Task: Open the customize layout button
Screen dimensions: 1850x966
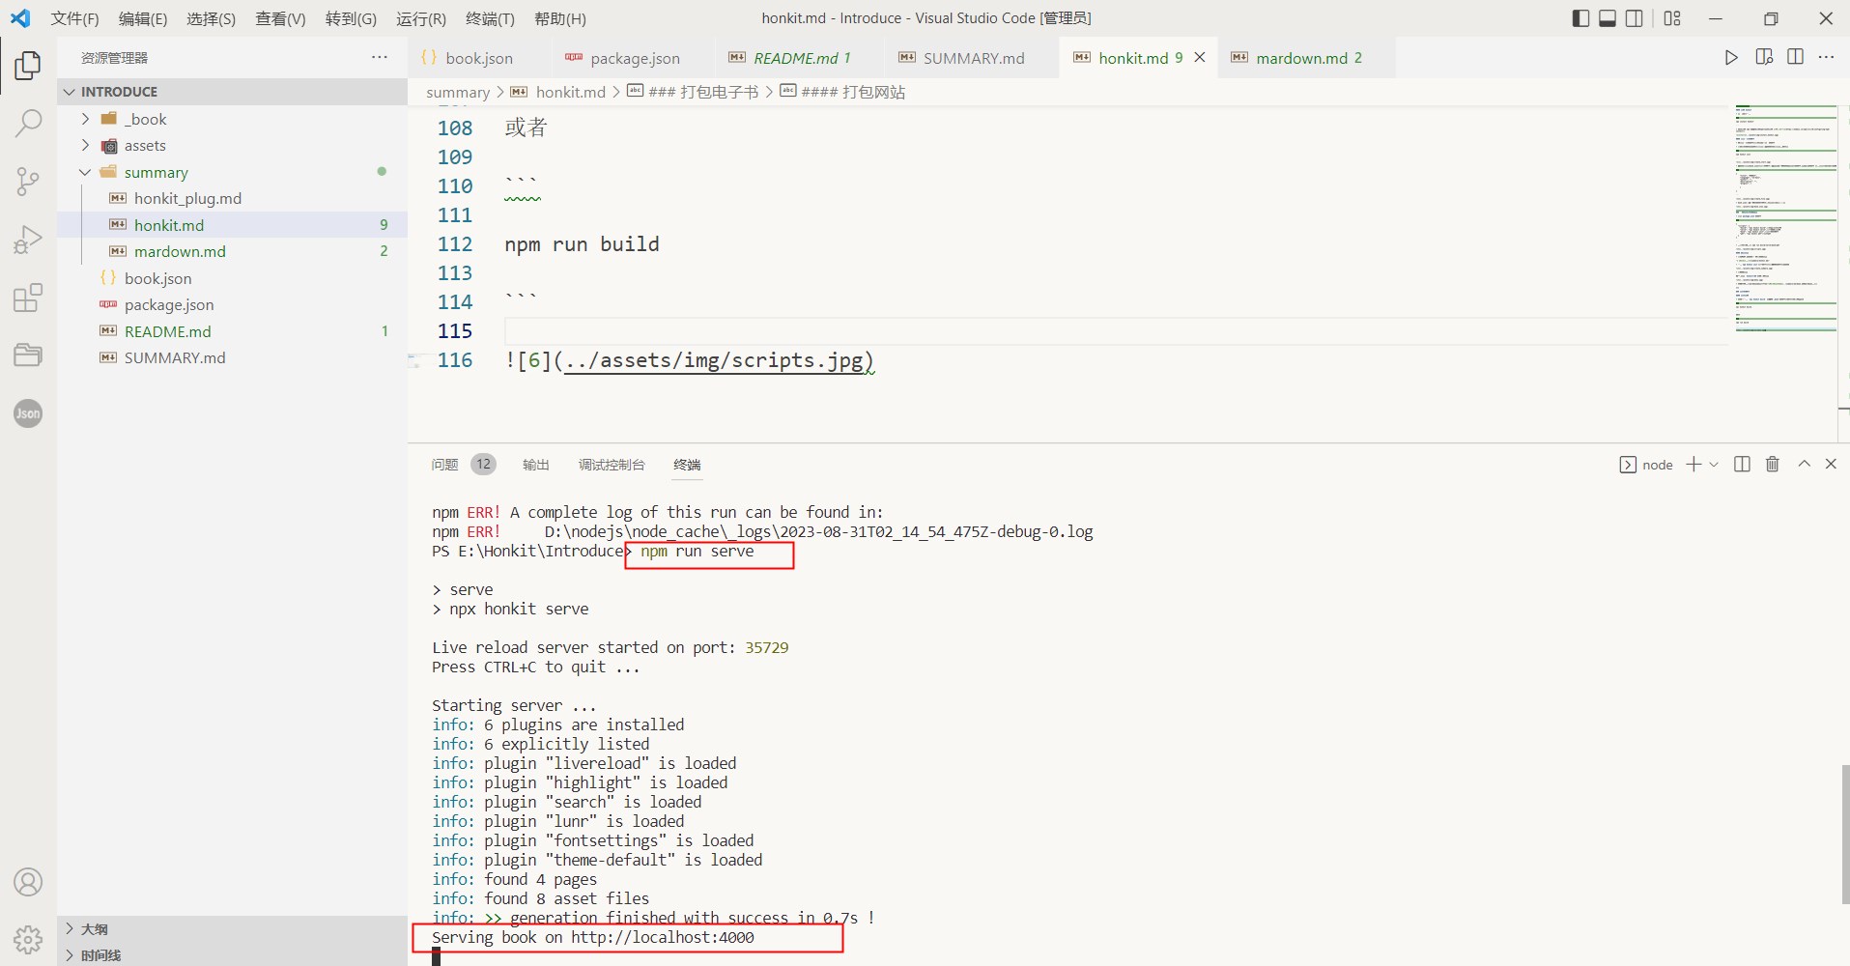Action: coord(1672,18)
